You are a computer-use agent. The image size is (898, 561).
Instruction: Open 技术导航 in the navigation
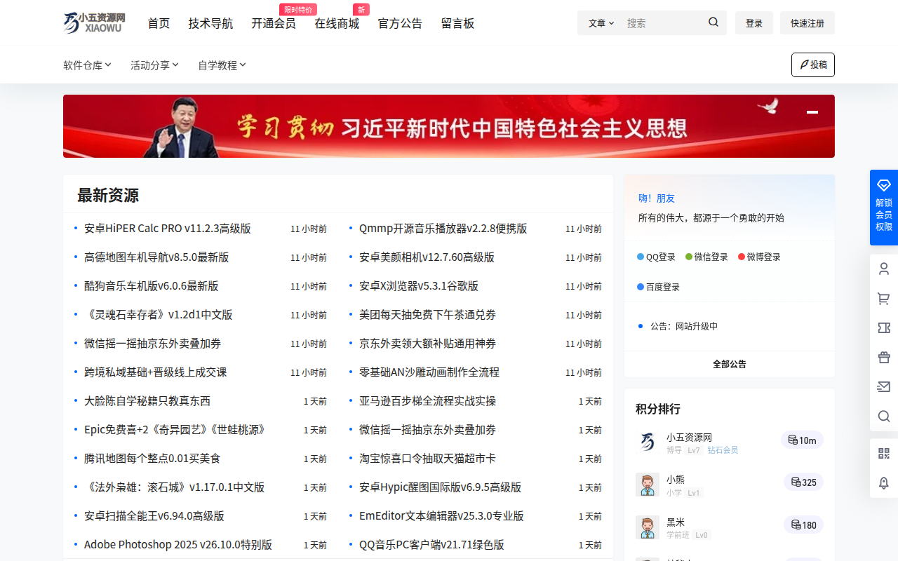coord(210,23)
